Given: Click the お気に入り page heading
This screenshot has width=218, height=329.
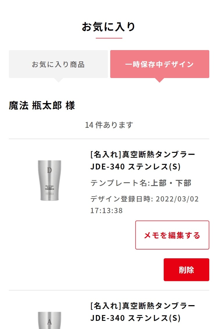Looking at the screenshot, I should click(109, 27).
